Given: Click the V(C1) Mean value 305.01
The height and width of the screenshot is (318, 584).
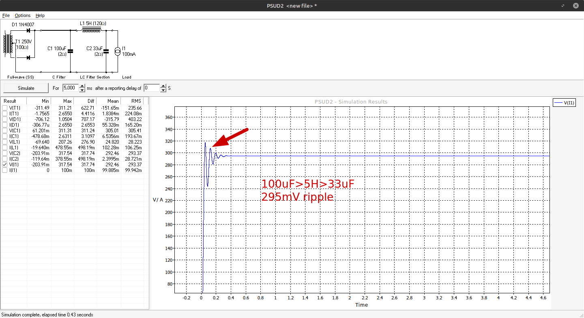Looking at the screenshot, I should [x=112, y=131].
